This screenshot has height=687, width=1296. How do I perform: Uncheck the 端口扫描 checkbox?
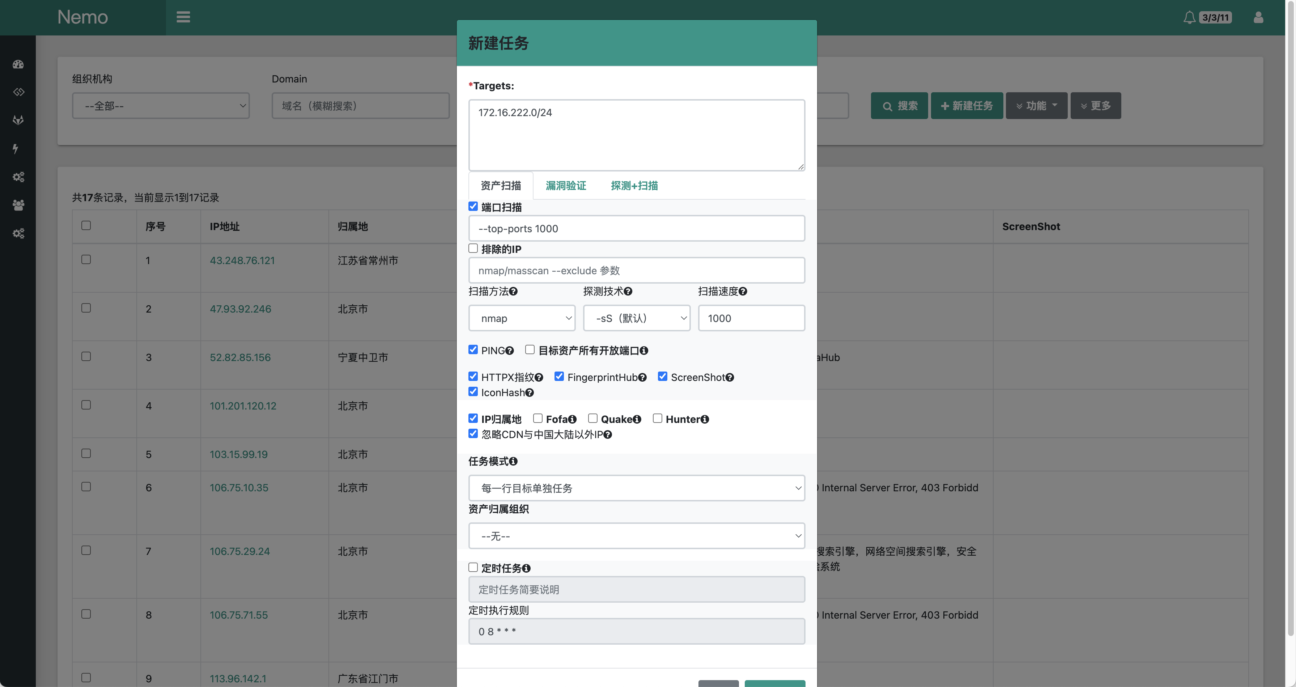point(473,206)
